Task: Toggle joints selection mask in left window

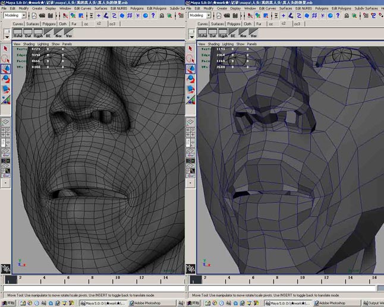Action: pos(106,15)
